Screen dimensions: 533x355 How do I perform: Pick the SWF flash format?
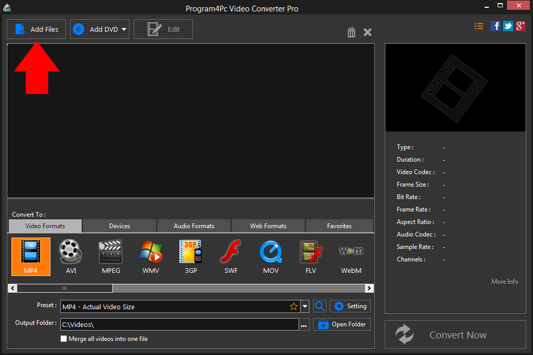coord(230,256)
